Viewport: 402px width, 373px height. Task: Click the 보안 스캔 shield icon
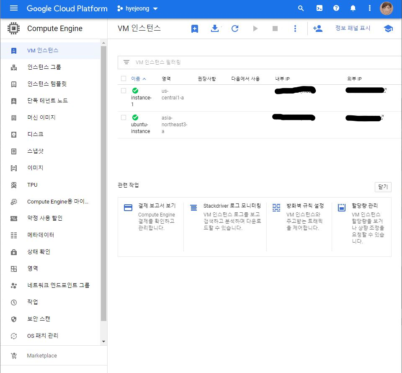14,319
